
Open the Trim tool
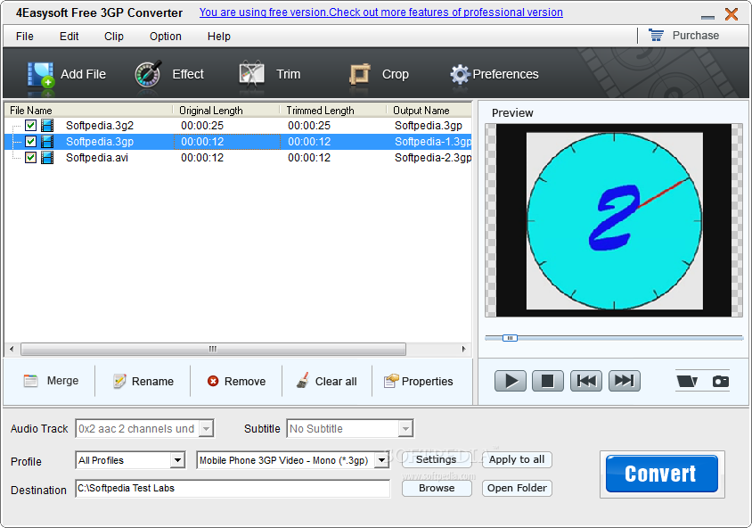click(270, 74)
